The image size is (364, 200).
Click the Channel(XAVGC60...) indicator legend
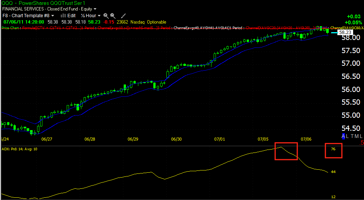tap(347, 28)
